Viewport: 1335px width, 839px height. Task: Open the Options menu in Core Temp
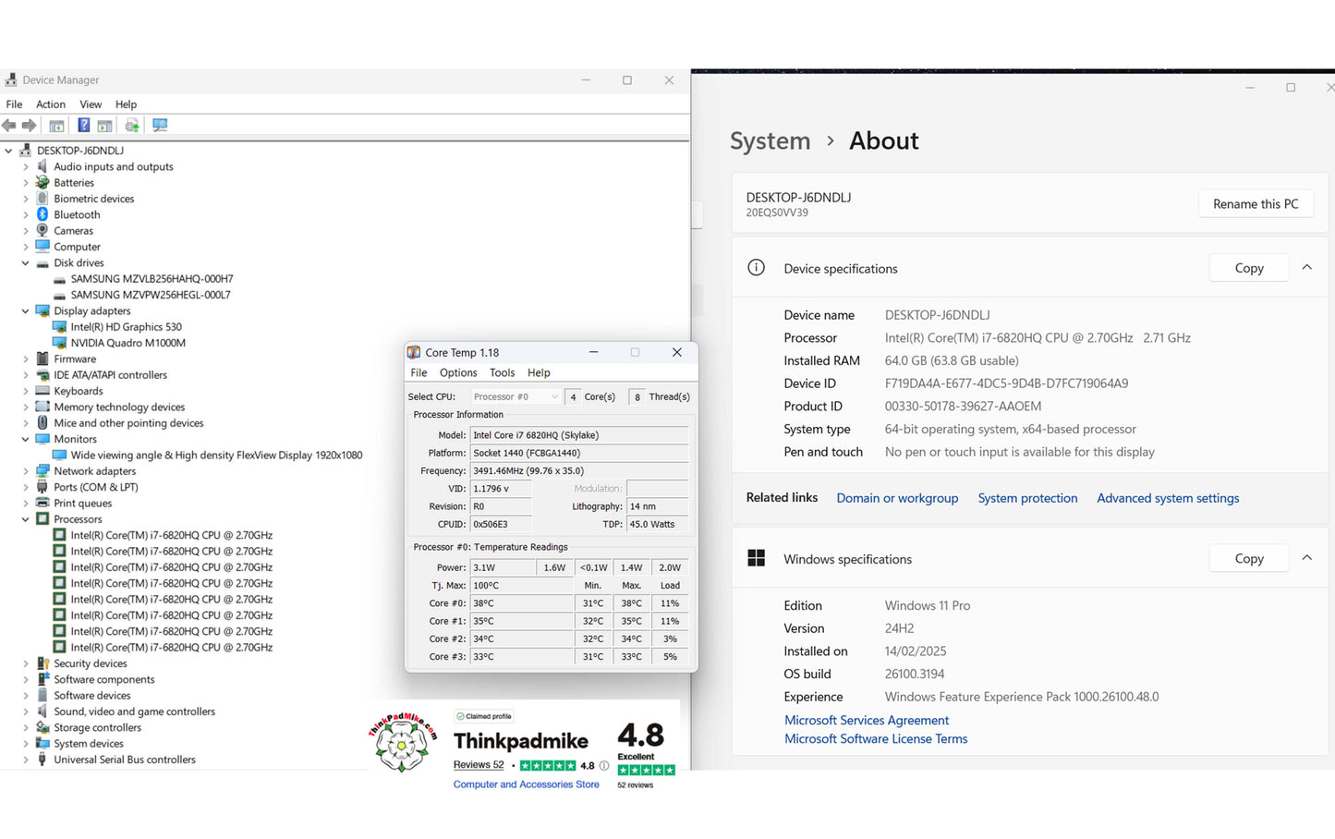[x=458, y=372]
